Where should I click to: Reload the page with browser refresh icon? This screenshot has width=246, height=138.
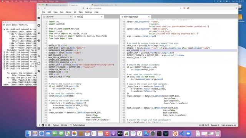(x=45, y=8)
